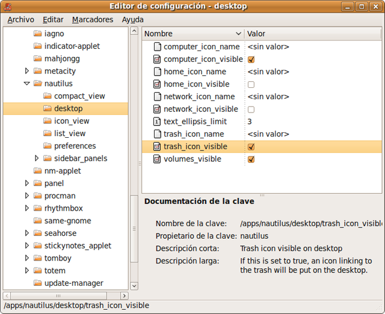Expand the sidebar_panels tree node
This screenshot has width=385, height=314.
tap(37, 159)
